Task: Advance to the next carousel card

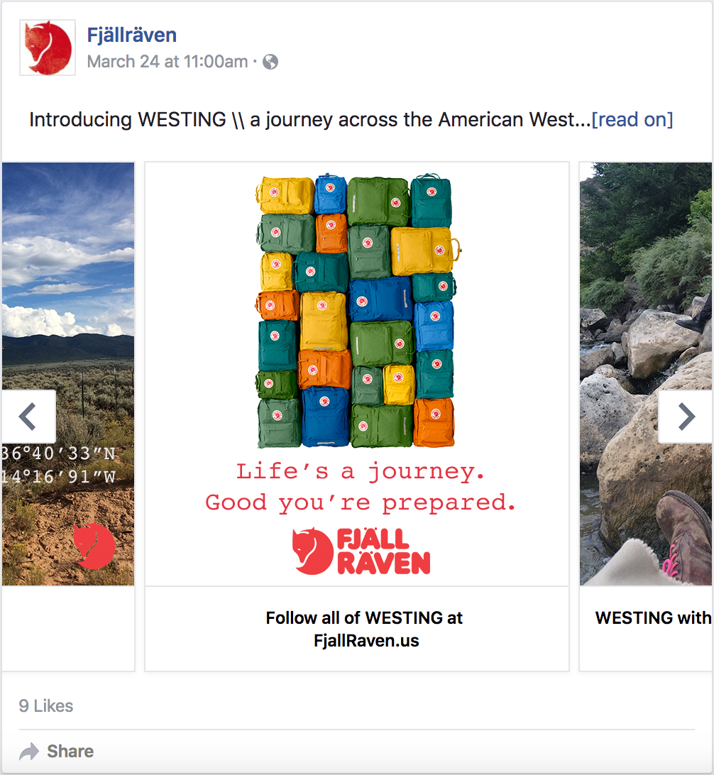Action: click(686, 416)
